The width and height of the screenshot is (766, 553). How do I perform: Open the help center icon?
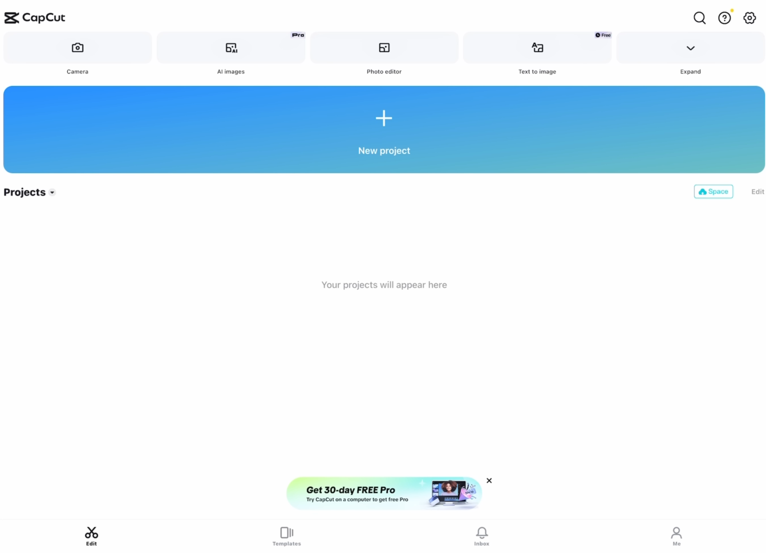click(x=724, y=18)
